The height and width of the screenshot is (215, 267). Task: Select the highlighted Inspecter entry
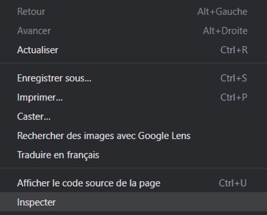point(36,202)
